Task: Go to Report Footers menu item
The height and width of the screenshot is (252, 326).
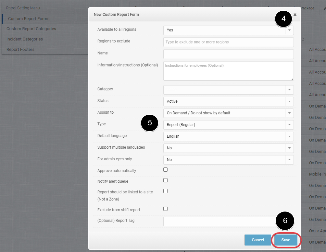Action: [x=20, y=49]
